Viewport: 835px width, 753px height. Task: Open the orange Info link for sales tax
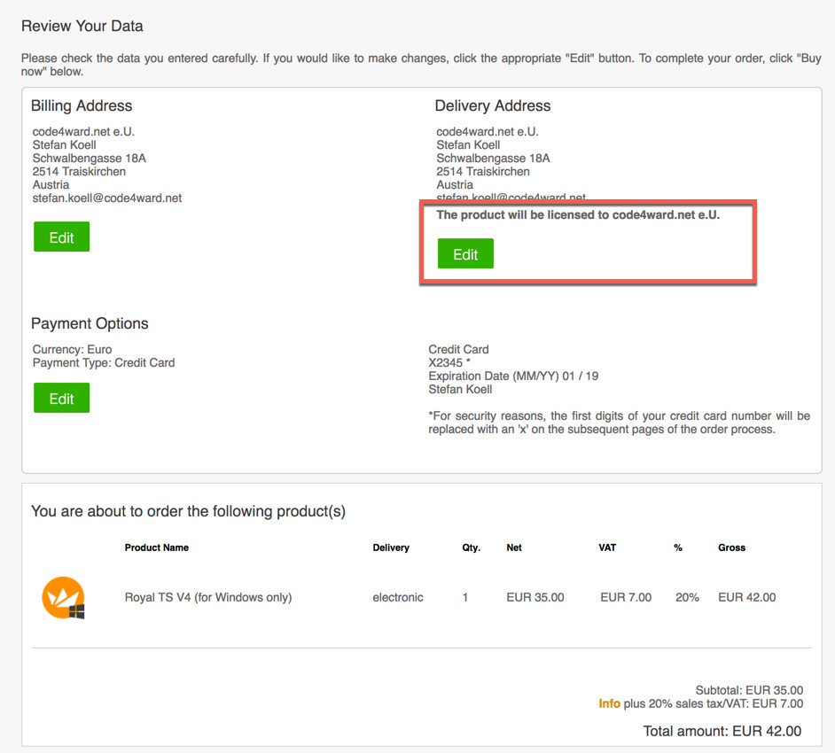pos(609,704)
